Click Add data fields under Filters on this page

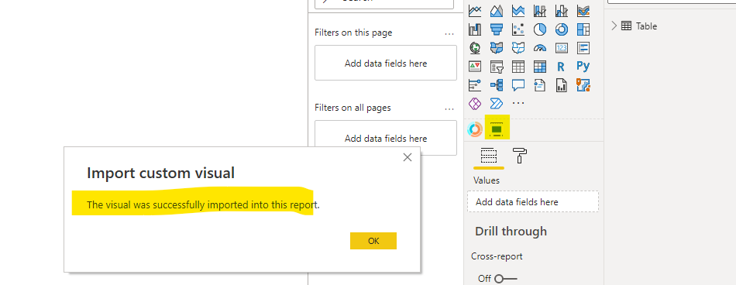point(386,63)
